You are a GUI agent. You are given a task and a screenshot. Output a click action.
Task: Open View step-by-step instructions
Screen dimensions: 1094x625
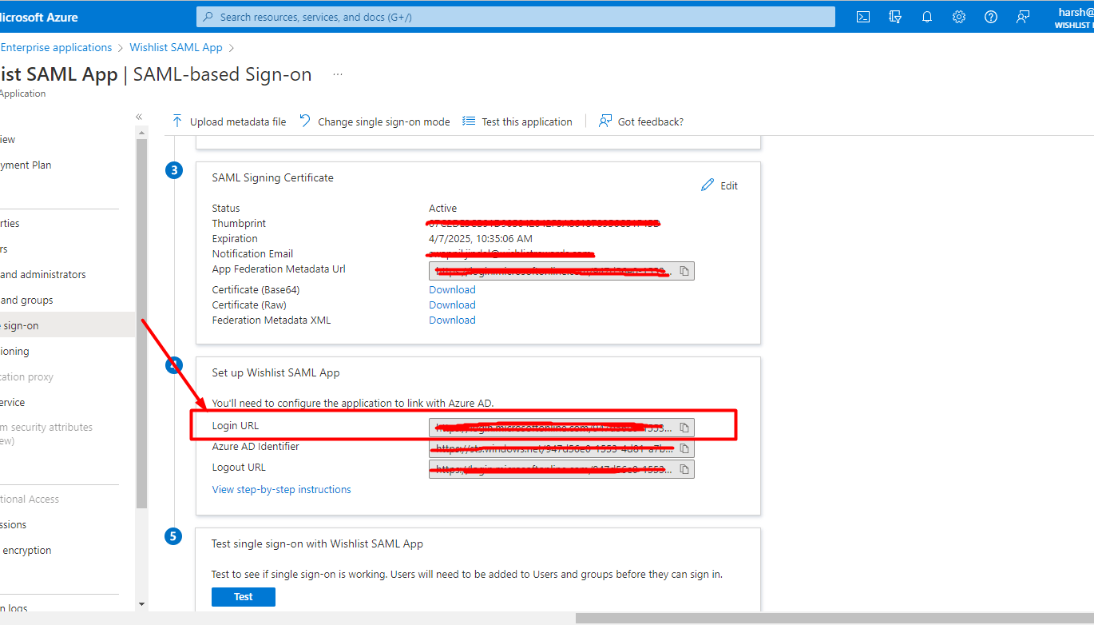(x=281, y=489)
